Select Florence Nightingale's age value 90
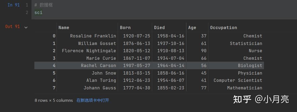 pos(204,51)
